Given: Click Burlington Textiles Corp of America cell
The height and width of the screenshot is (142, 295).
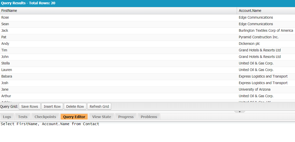Looking at the screenshot, I should point(266,31).
